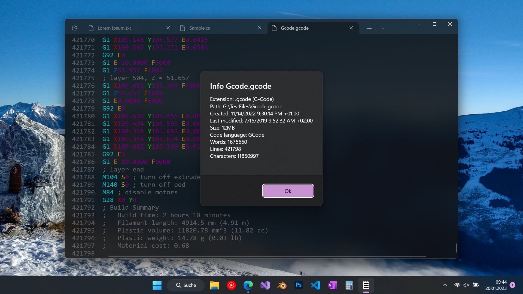Viewport: 523px width, 294px height.
Task: Close the Gcode.gcode tab
Action: click(351, 28)
